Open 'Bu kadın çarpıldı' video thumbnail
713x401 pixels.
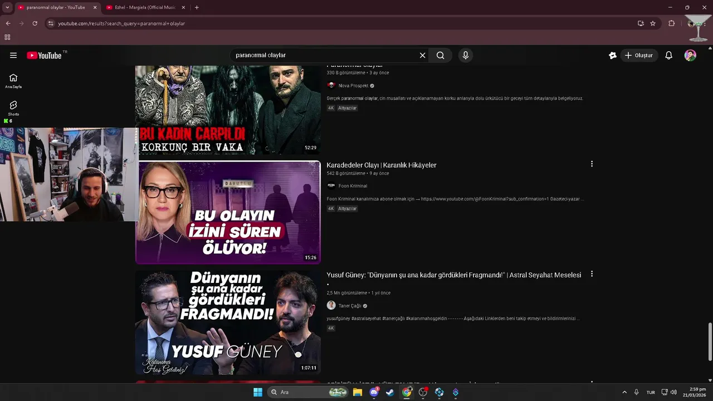tap(228, 110)
